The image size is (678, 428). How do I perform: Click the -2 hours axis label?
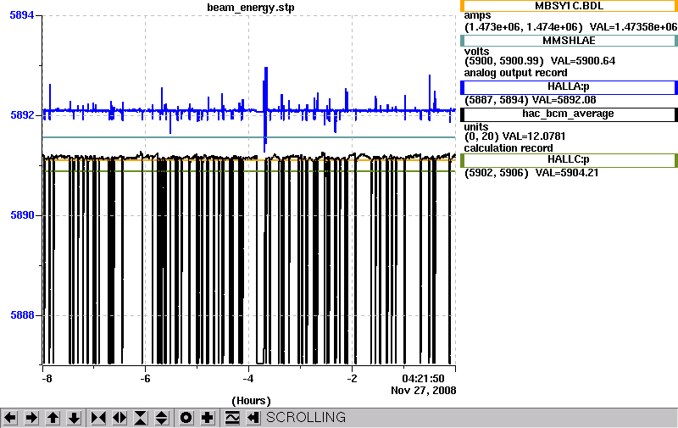click(352, 379)
